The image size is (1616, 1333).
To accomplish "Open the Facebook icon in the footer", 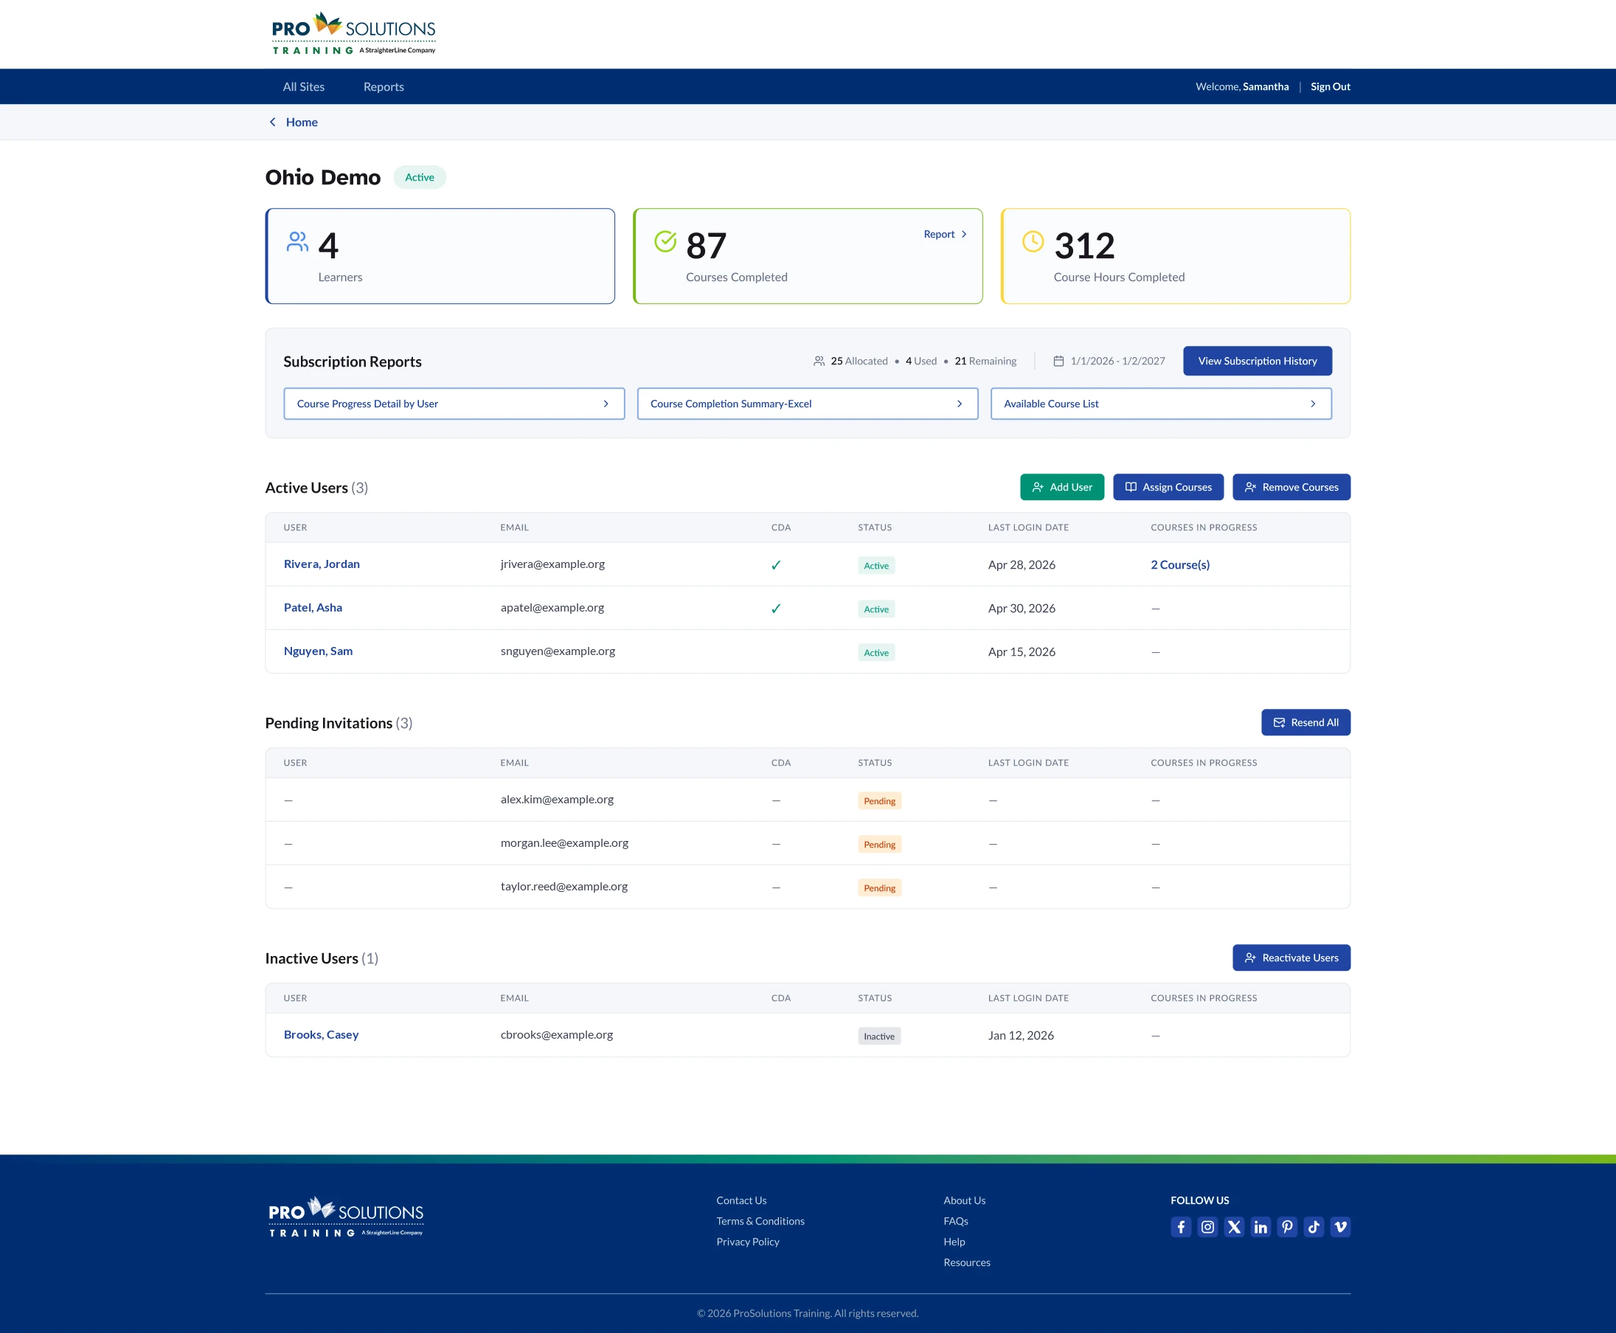I will [x=1181, y=1227].
